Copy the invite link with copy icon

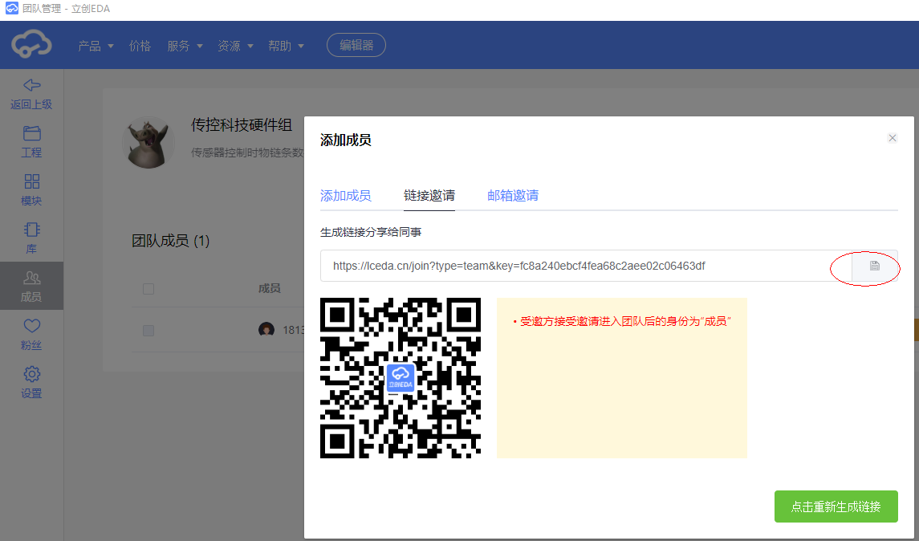tap(875, 266)
